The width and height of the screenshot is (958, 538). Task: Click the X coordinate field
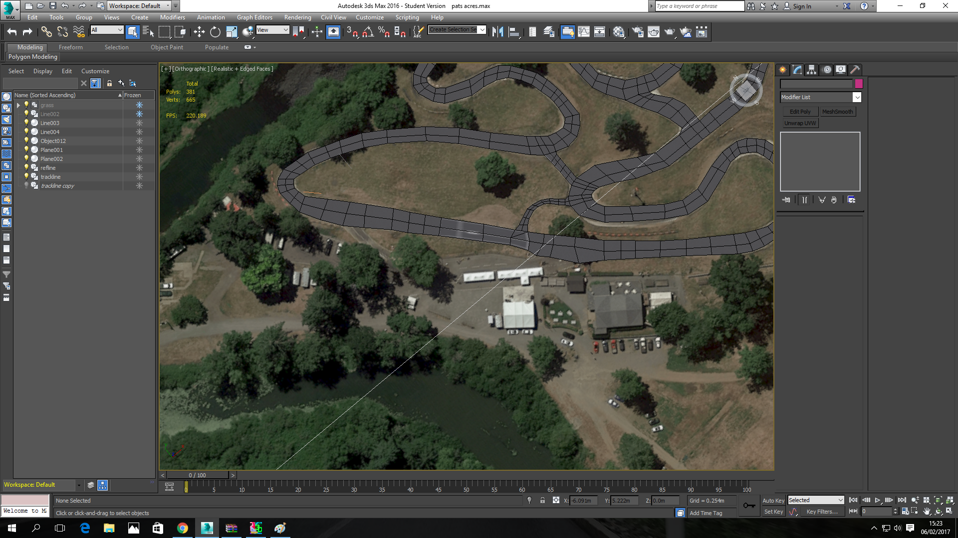click(584, 501)
